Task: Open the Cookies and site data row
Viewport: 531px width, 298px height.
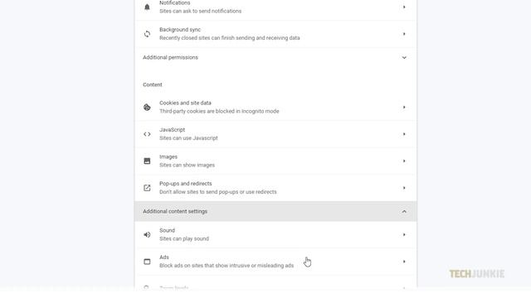Action: 275,107
